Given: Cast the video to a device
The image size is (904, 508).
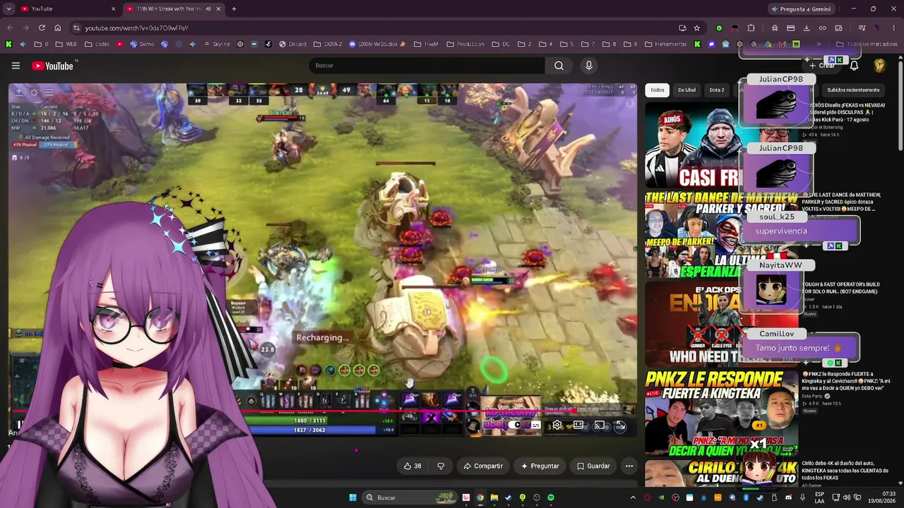Looking at the screenshot, I should click(x=600, y=425).
